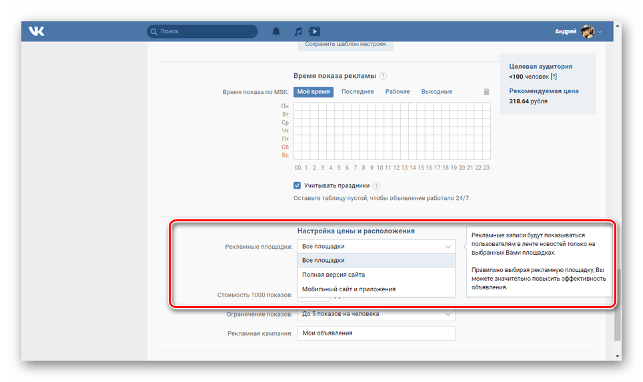Select the Рабочее time preset
Viewport: 643px width, 382px height.
click(398, 92)
